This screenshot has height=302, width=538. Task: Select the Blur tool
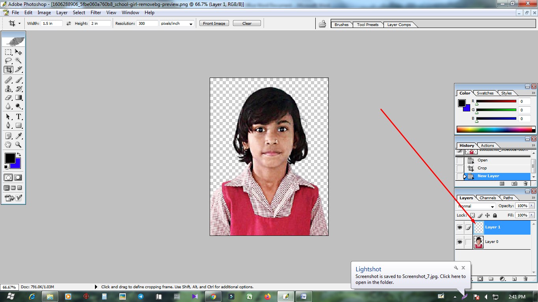pos(8,106)
